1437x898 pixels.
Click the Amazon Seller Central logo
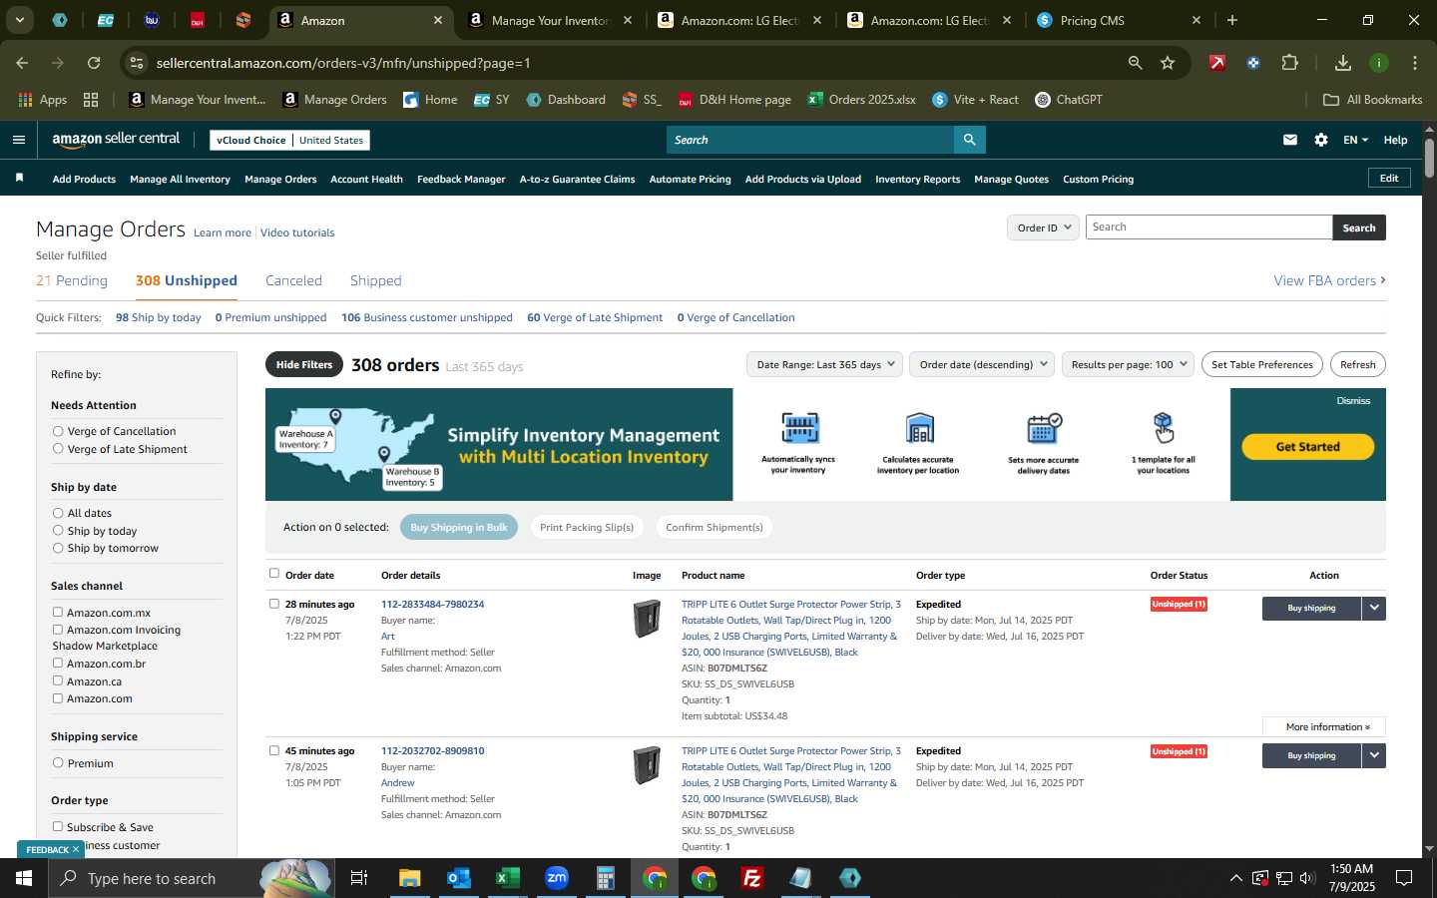(x=116, y=140)
